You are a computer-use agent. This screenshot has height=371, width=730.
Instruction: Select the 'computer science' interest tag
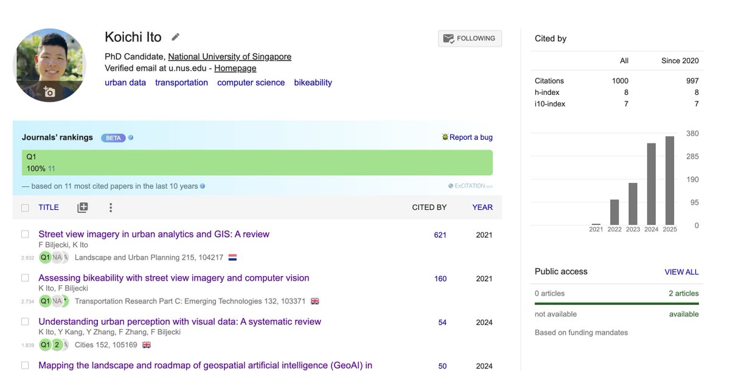(x=251, y=82)
